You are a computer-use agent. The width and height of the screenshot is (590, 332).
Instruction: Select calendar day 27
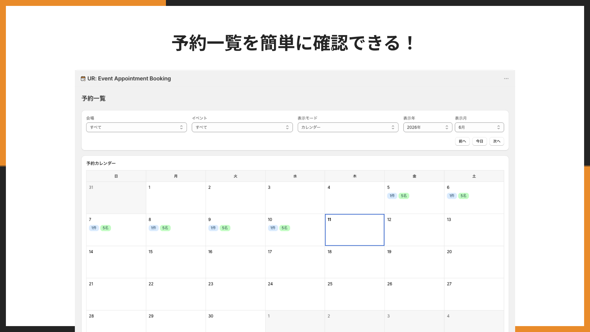click(x=474, y=294)
